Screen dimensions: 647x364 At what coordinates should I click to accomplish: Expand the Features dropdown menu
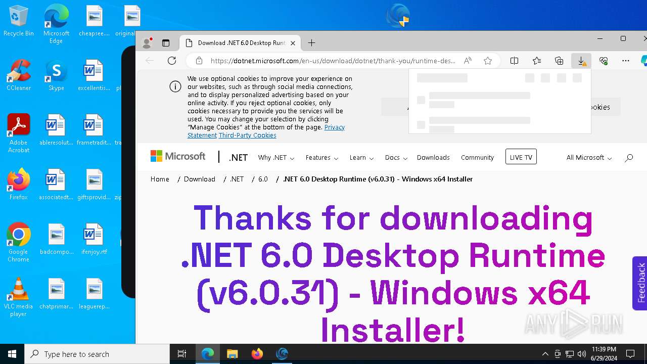click(322, 158)
